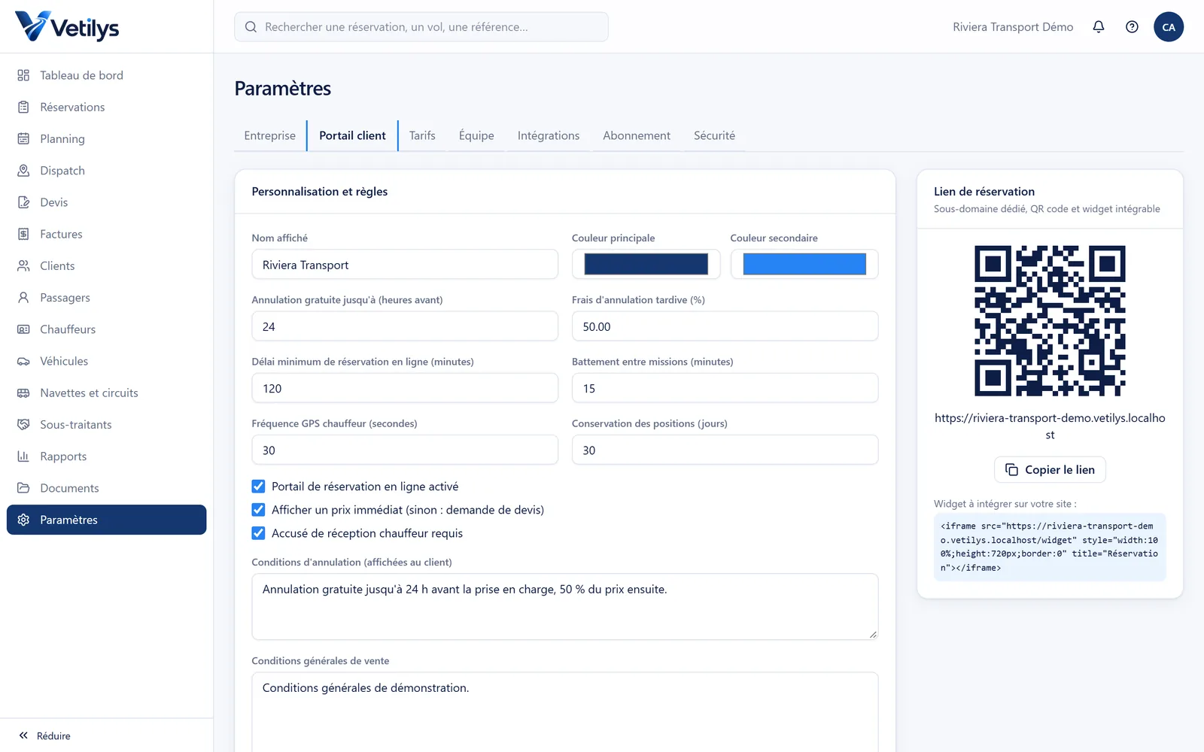This screenshot has width=1204, height=752.
Task: Switch to the Abonnement tab
Action: [637, 135]
